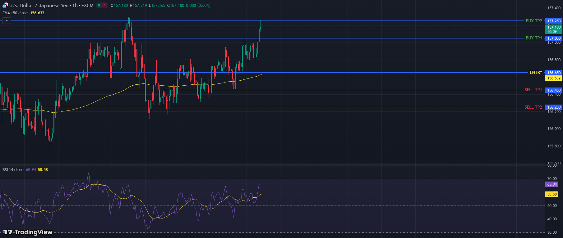This screenshot has width=563, height=238.
Task: Select the BUY TP2 line label
Action: click(533, 21)
